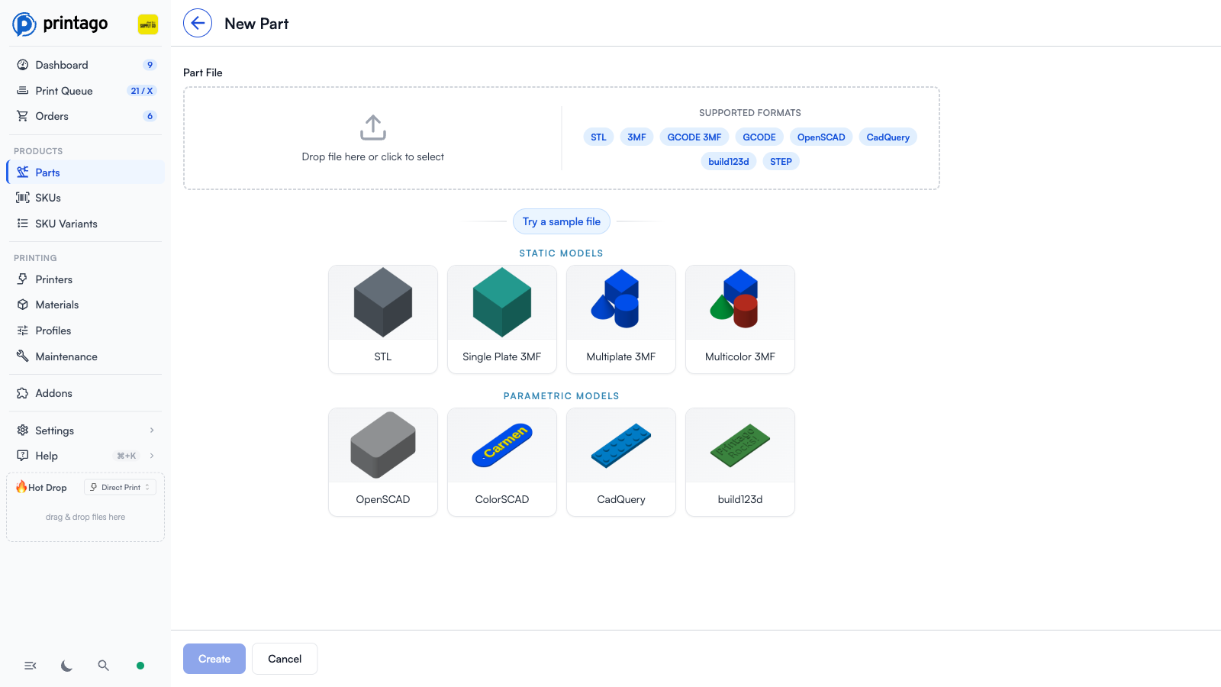Click the Dashboard count badge 9

pos(150,65)
